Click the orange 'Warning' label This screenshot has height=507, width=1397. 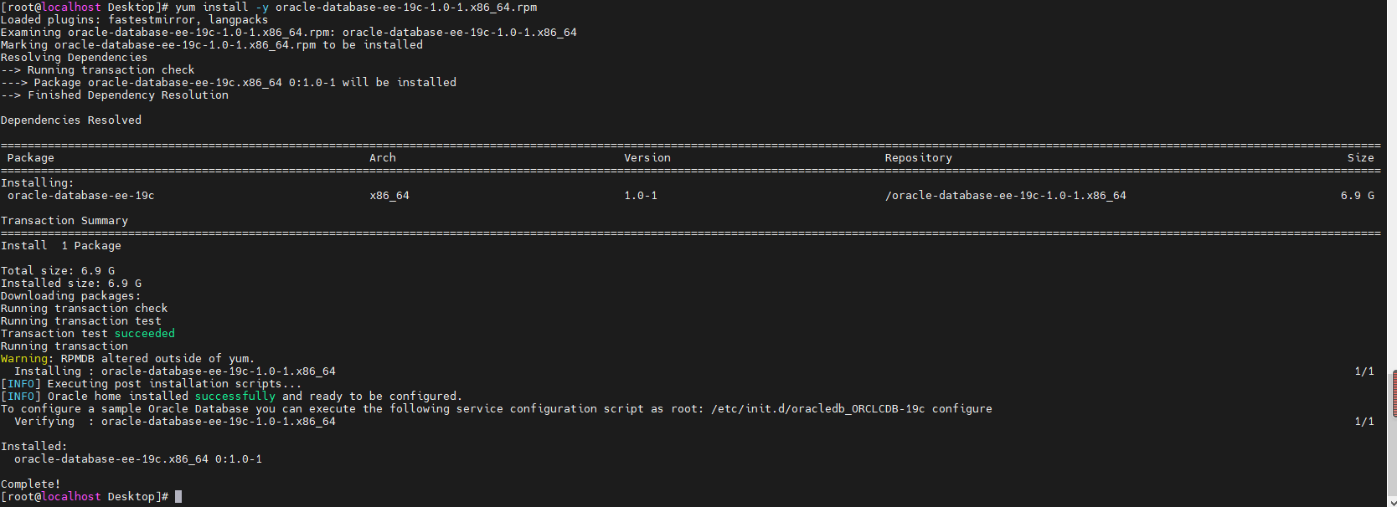click(x=24, y=359)
